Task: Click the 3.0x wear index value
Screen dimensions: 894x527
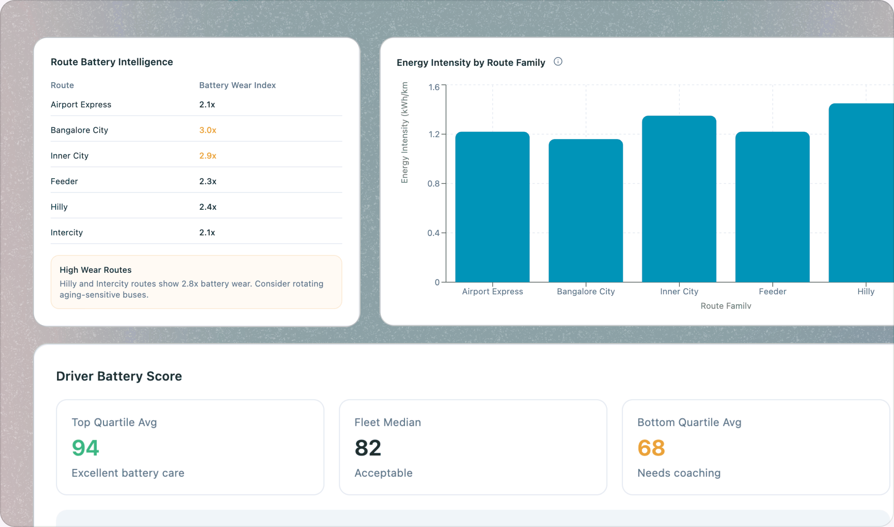Action: (208, 130)
